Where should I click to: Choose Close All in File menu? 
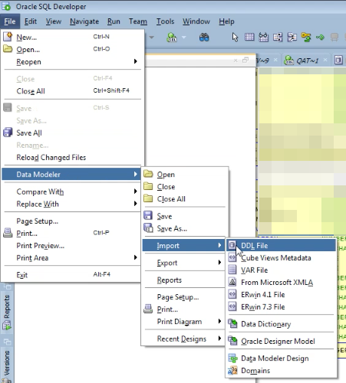click(72, 91)
